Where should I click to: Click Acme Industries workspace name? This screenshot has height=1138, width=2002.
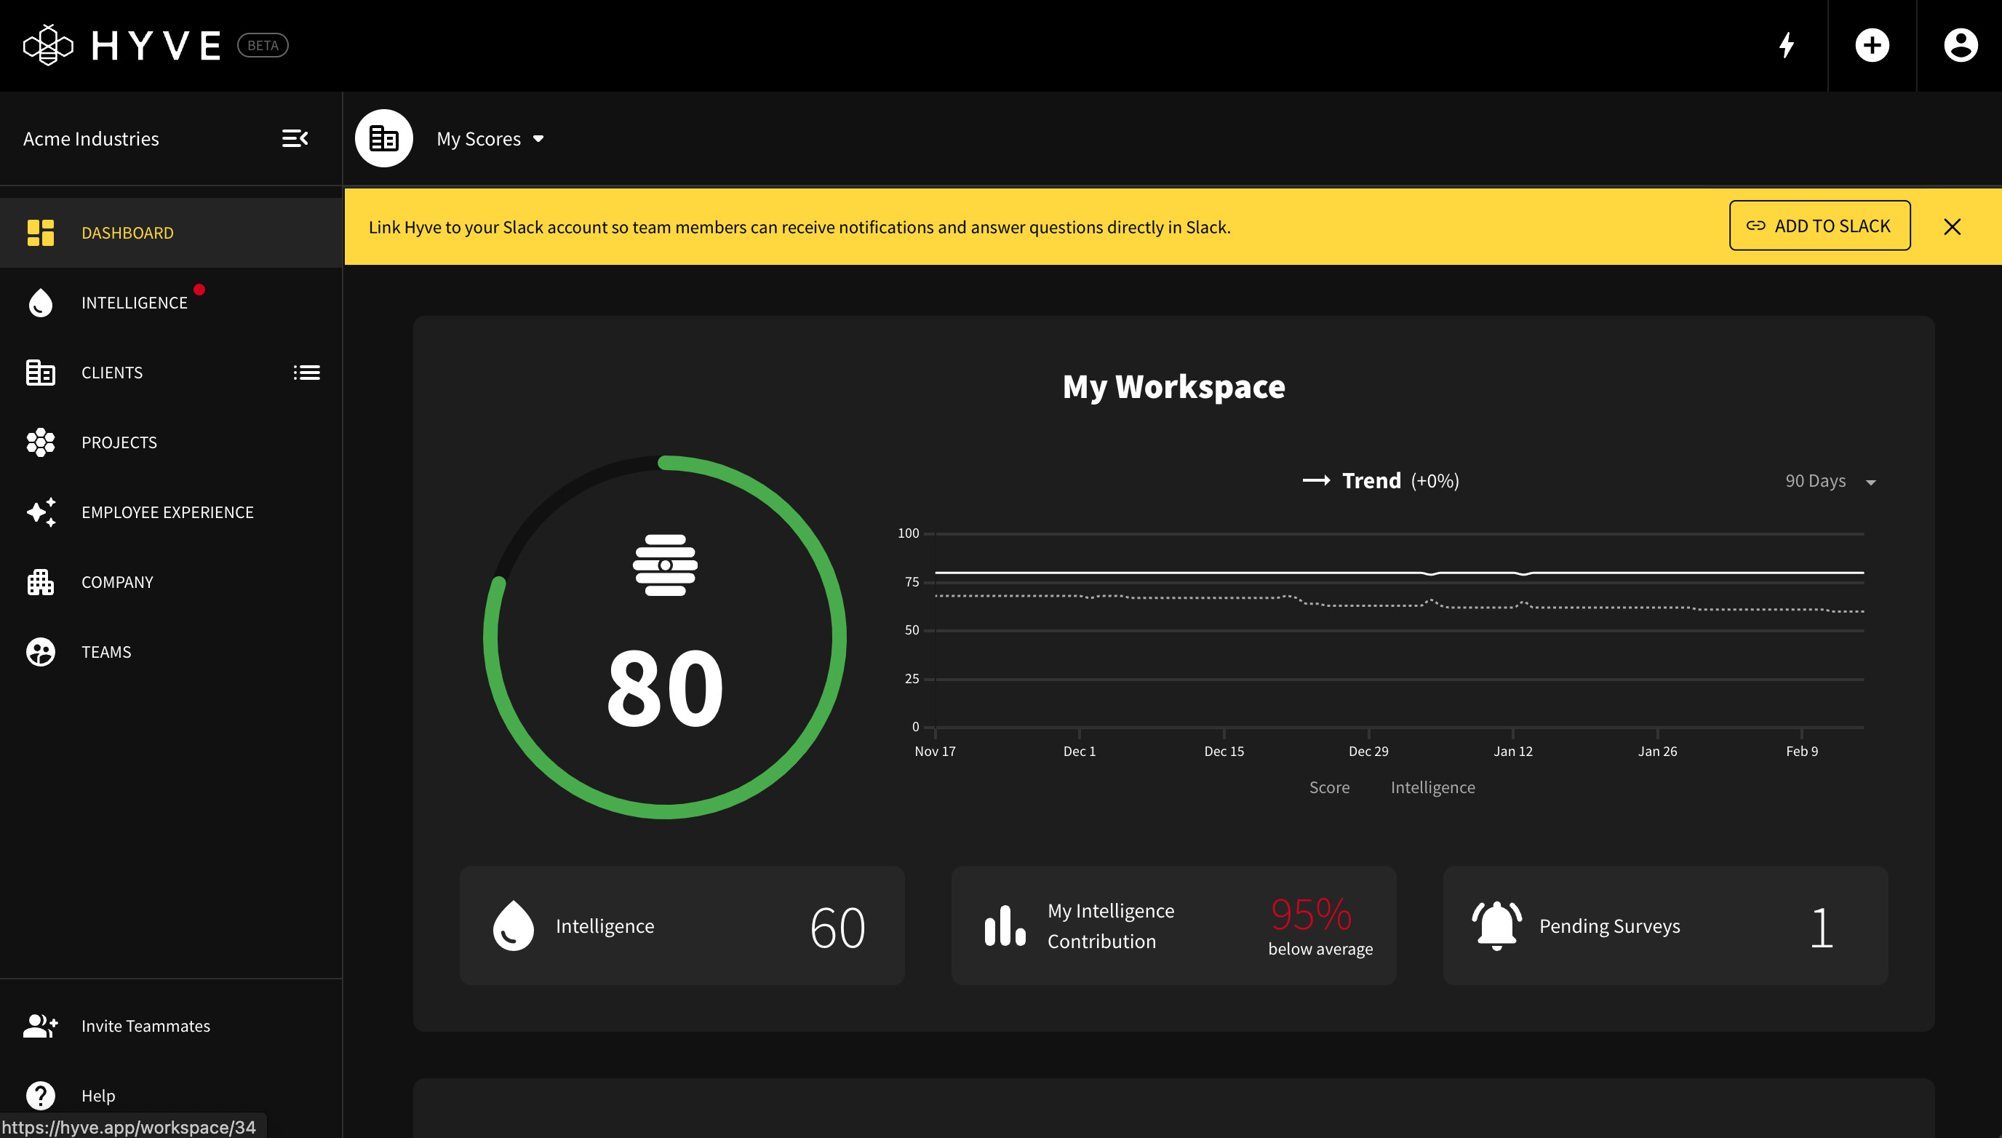[91, 138]
